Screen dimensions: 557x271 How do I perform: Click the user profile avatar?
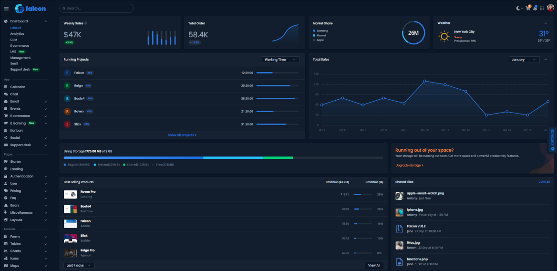pyautogui.click(x=550, y=8)
